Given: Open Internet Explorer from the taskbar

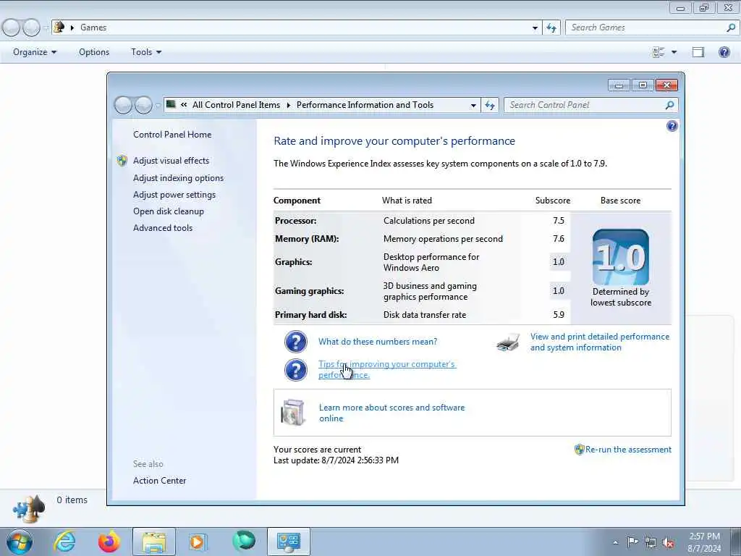Looking at the screenshot, I should [x=64, y=542].
